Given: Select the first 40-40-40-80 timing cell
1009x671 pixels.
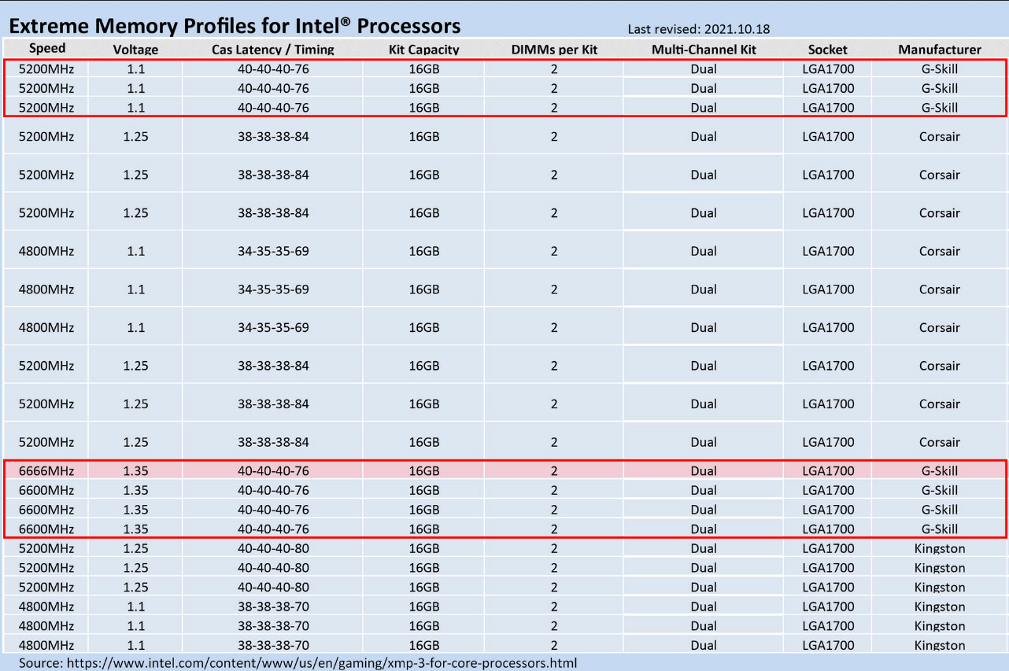Looking at the screenshot, I should [272, 548].
